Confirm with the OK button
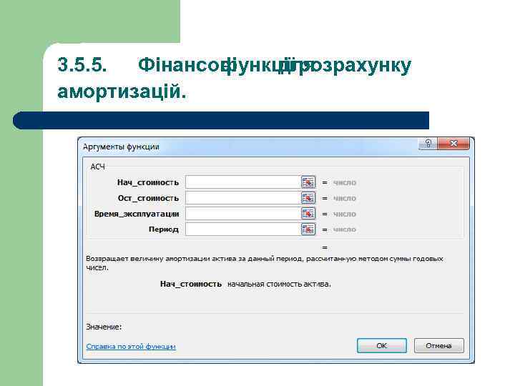 (x=382, y=346)
